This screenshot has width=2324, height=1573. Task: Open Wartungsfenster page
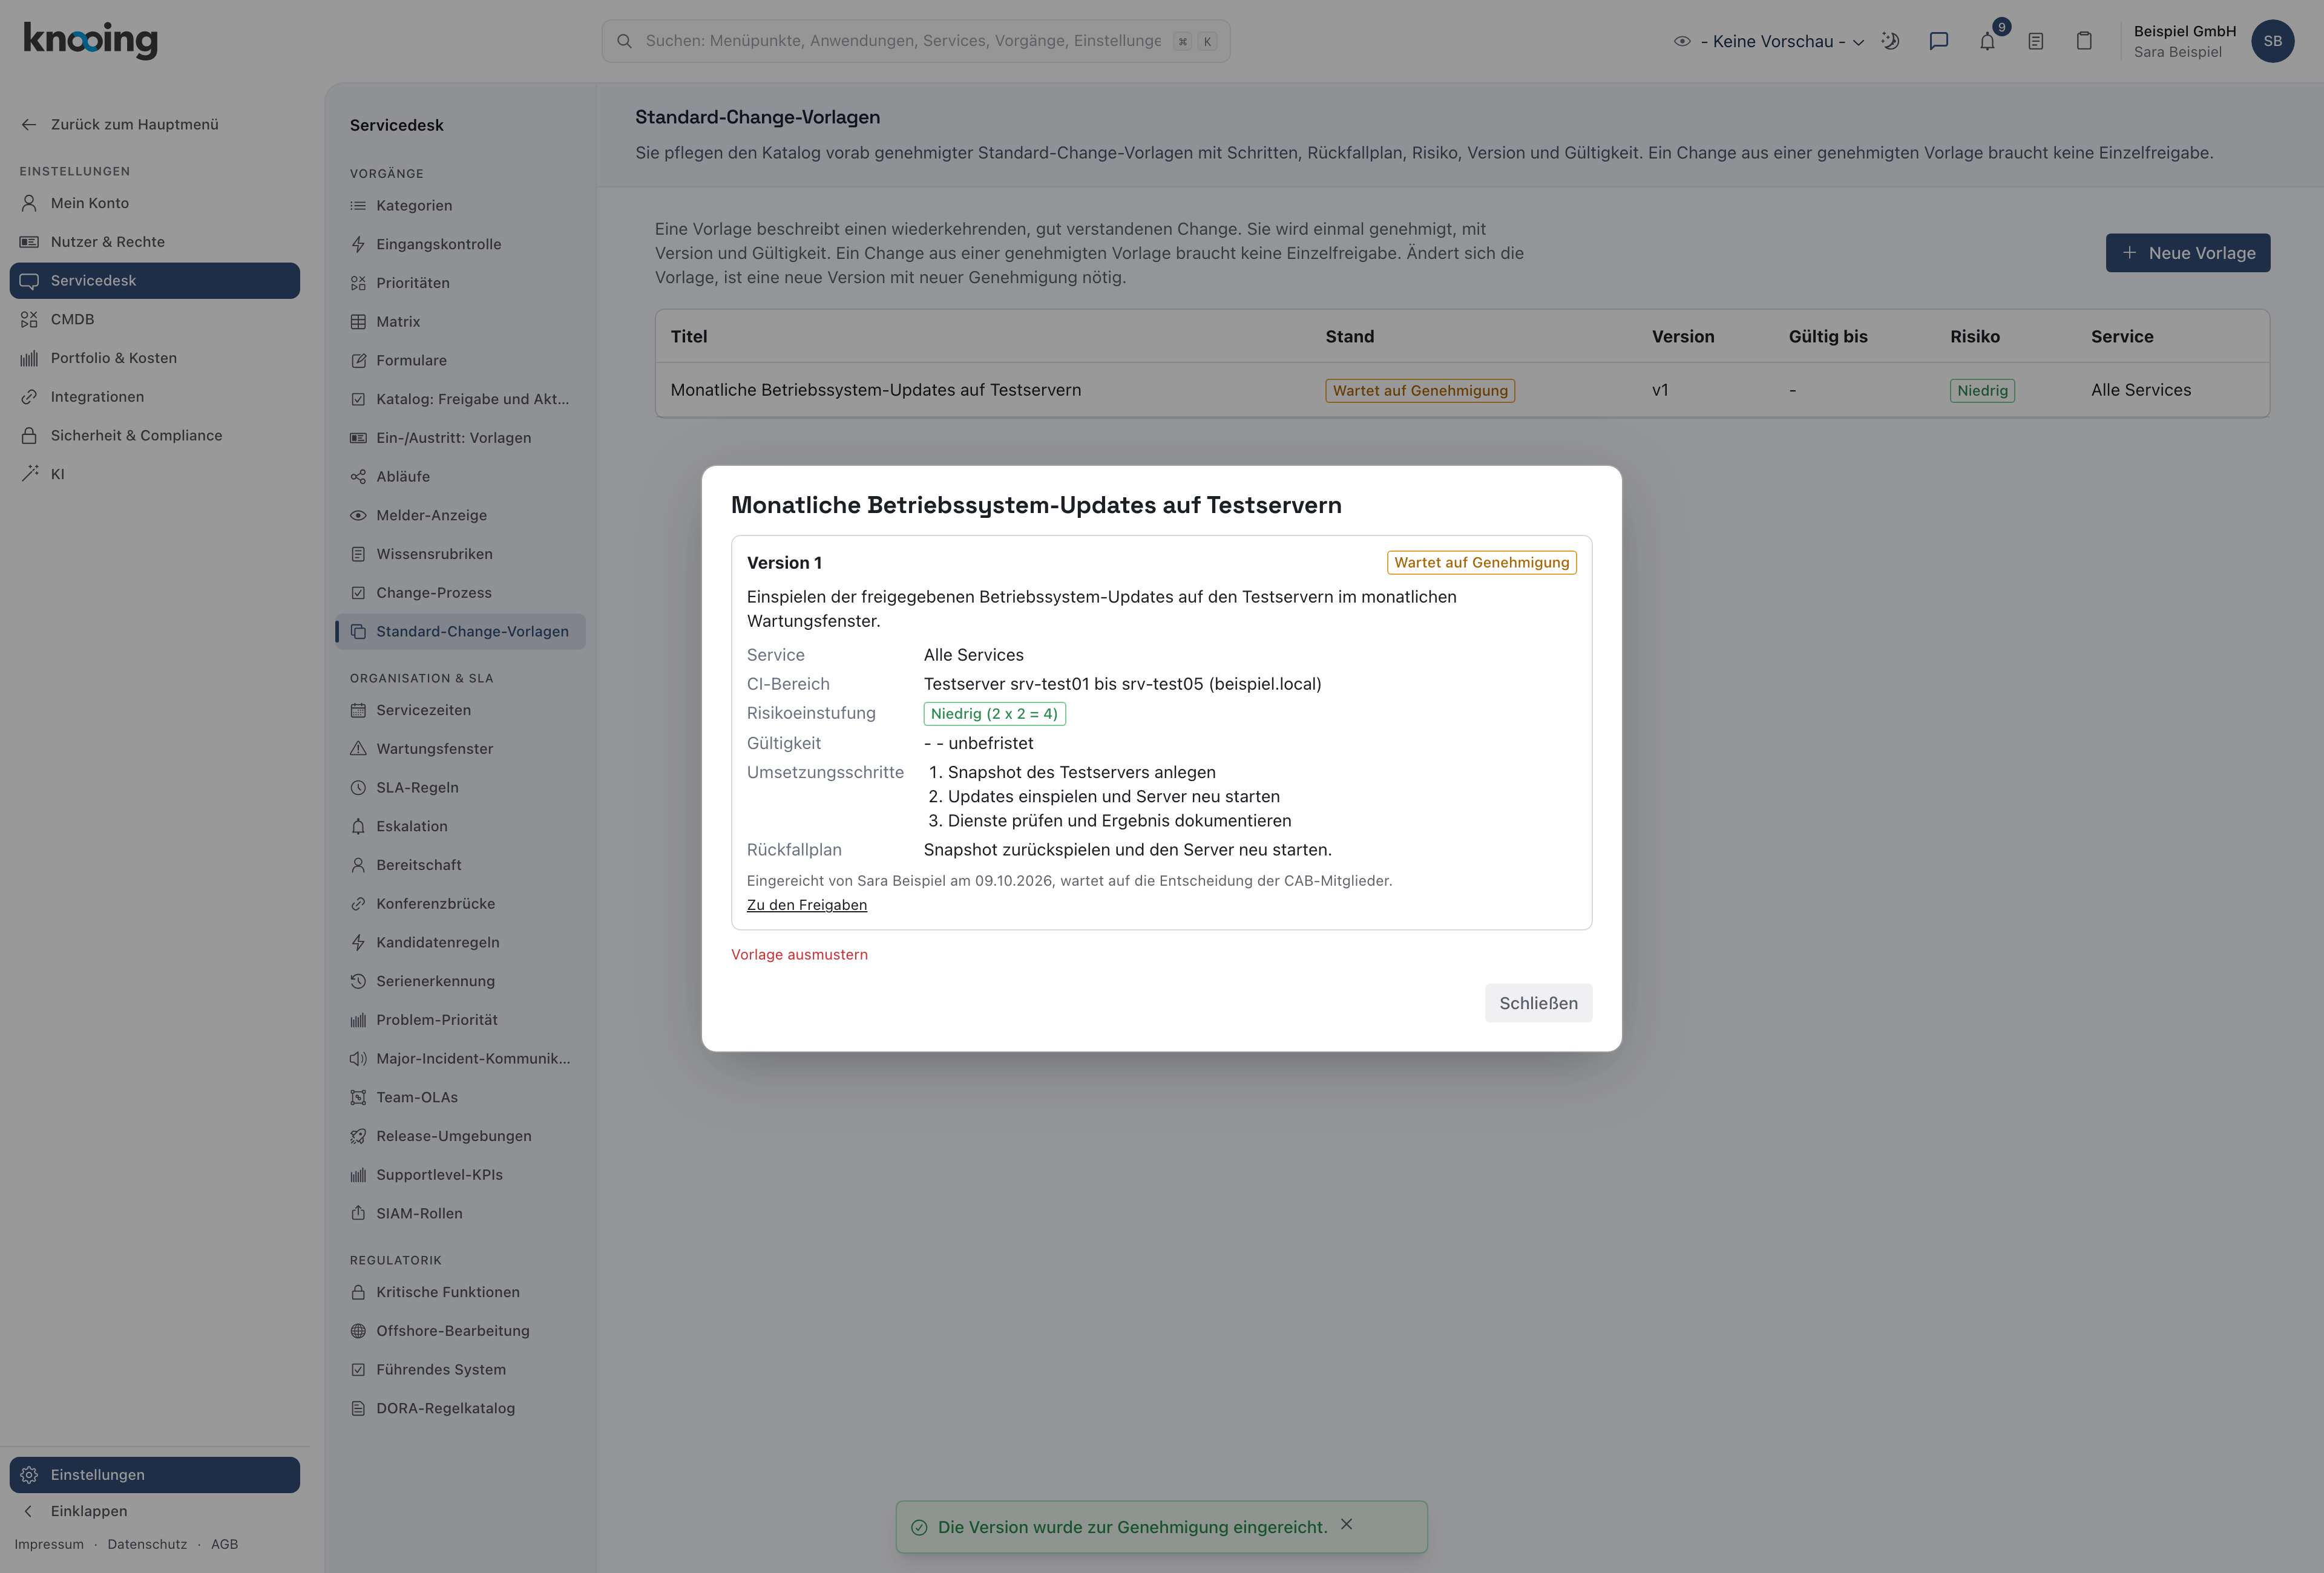tap(460, 748)
